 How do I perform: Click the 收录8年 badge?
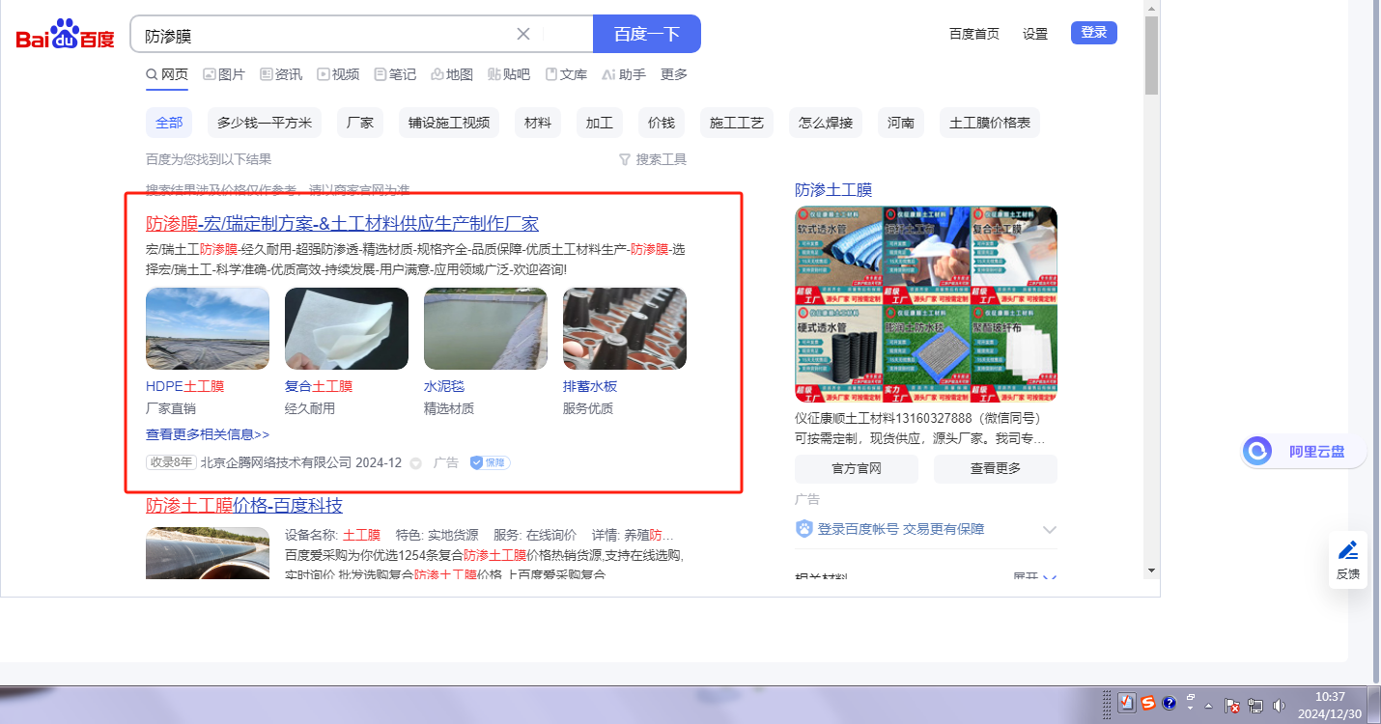click(x=171, y=462)
